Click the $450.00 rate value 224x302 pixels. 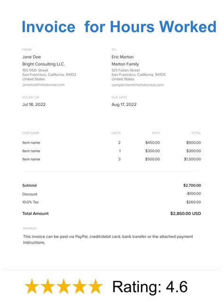pos(153,143)
